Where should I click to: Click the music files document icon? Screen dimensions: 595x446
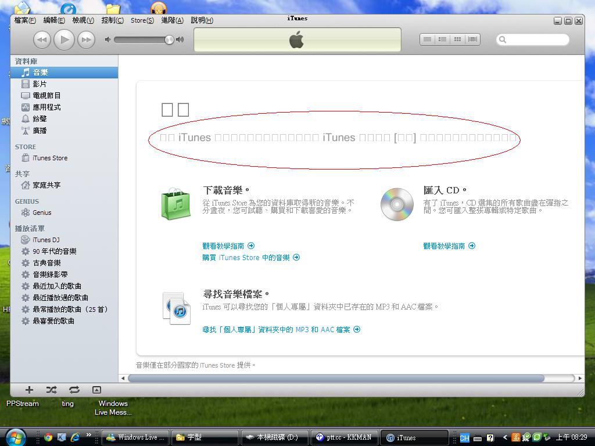[177, 308]
